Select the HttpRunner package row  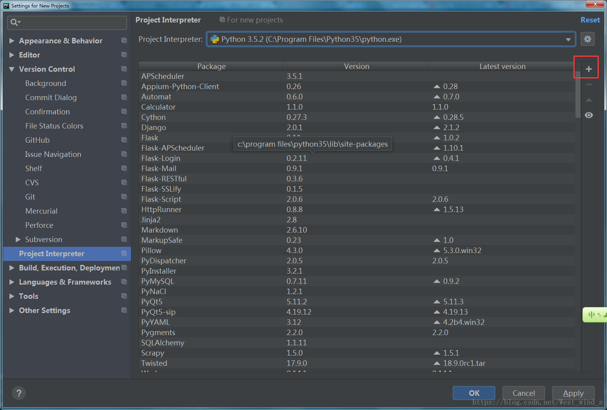click(x=357, y=209)
